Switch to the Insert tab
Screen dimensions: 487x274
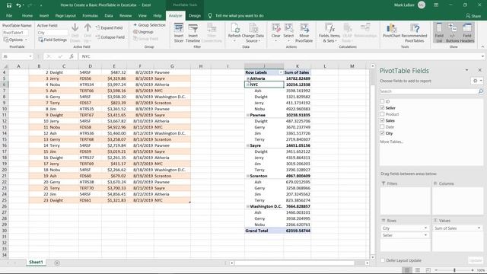click(44, 15)
